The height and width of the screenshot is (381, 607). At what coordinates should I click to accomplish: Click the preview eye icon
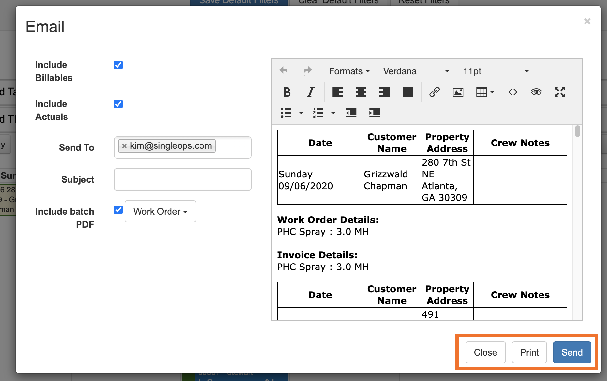point(536,92)
